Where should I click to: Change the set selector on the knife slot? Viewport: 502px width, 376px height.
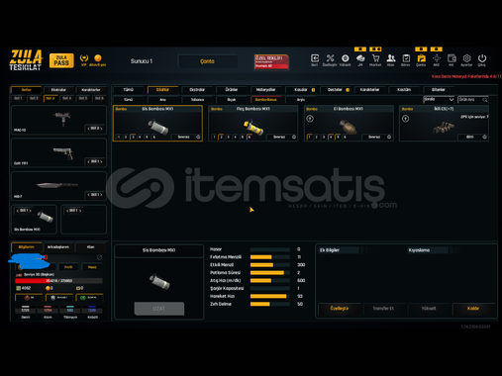[x=95, y=195]
